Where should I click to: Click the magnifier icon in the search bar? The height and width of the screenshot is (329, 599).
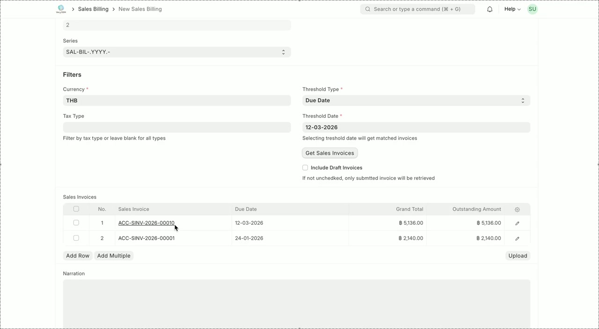click(x=368, y=9)
